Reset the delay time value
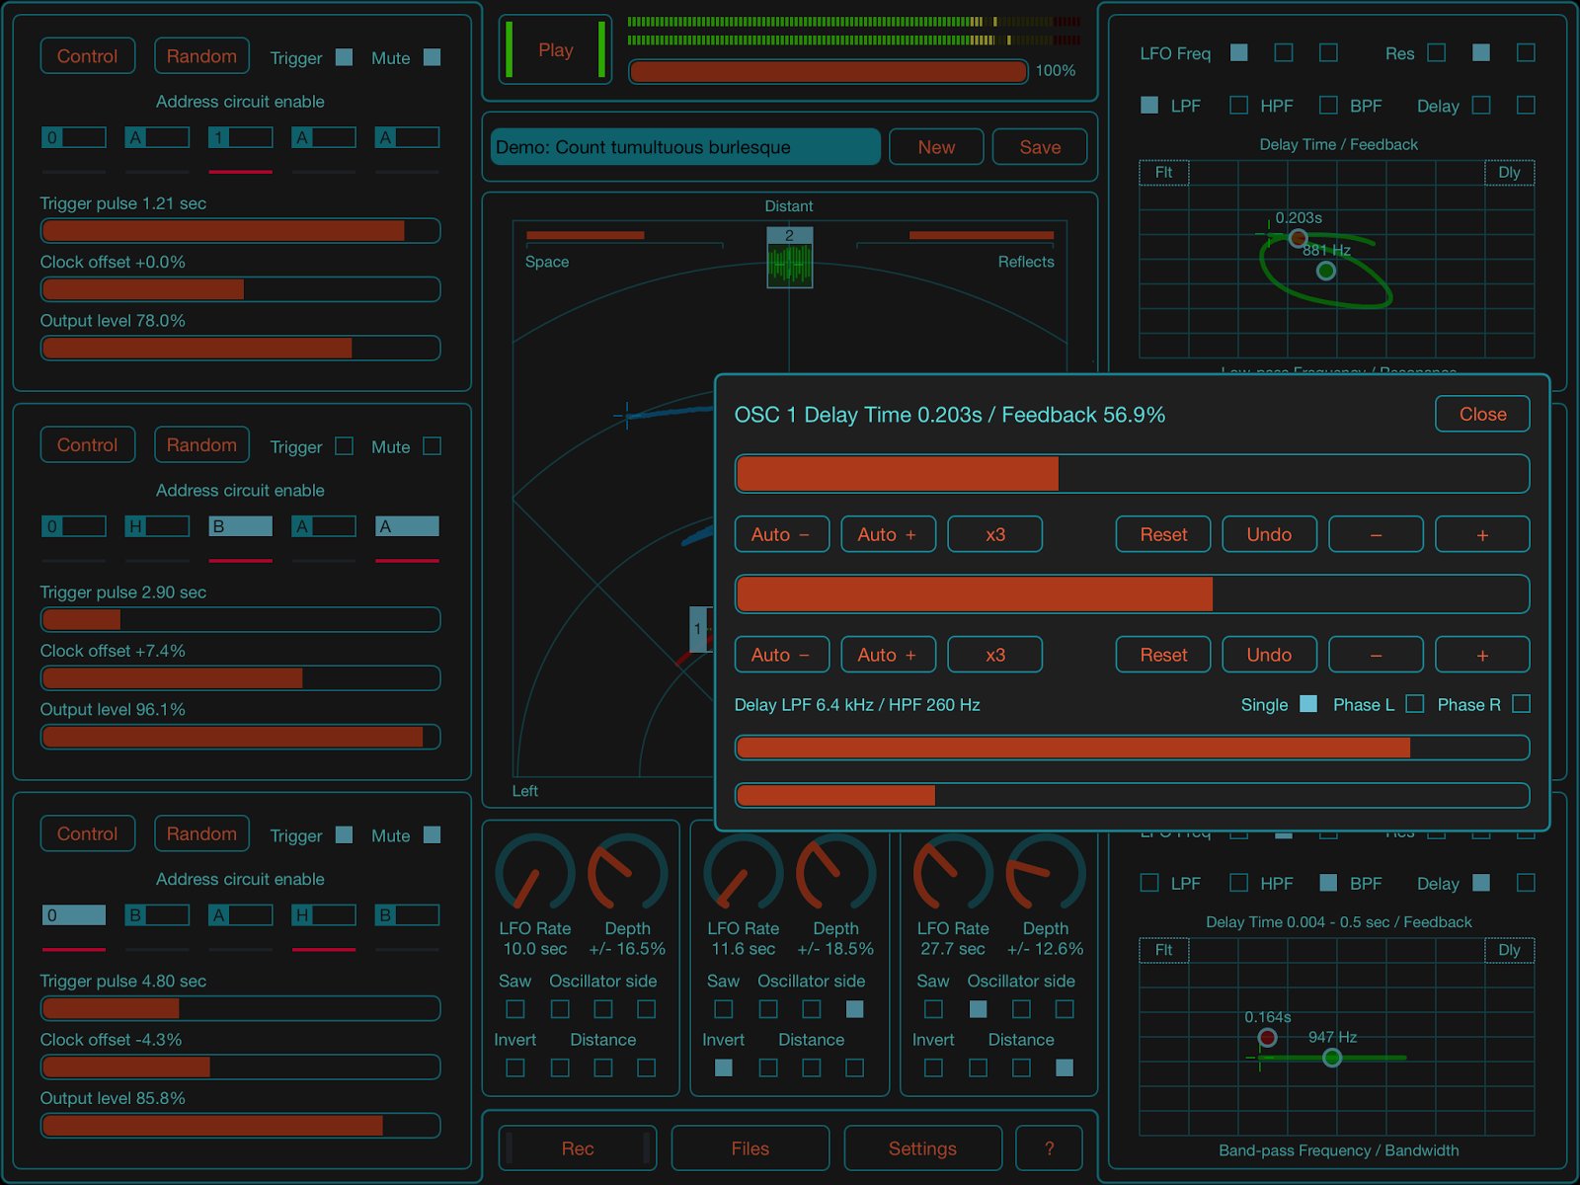The width and height of the screenshot is (1580, 1185). coord(1163,534)
